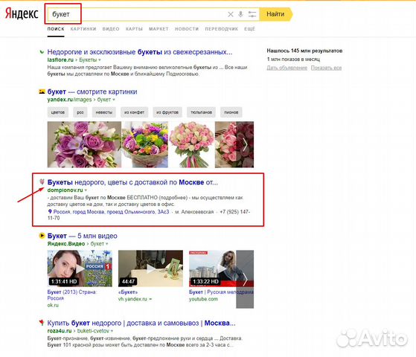Viewport: 416px width, 357px height.
Task: Switch to the Картинки tab
Action: point(83,29)
